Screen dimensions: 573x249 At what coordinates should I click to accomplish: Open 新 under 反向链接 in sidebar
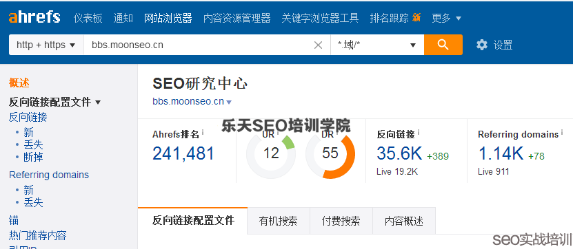point(28,132)
